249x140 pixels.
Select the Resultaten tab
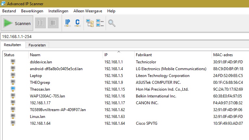(x=13, y=45)
